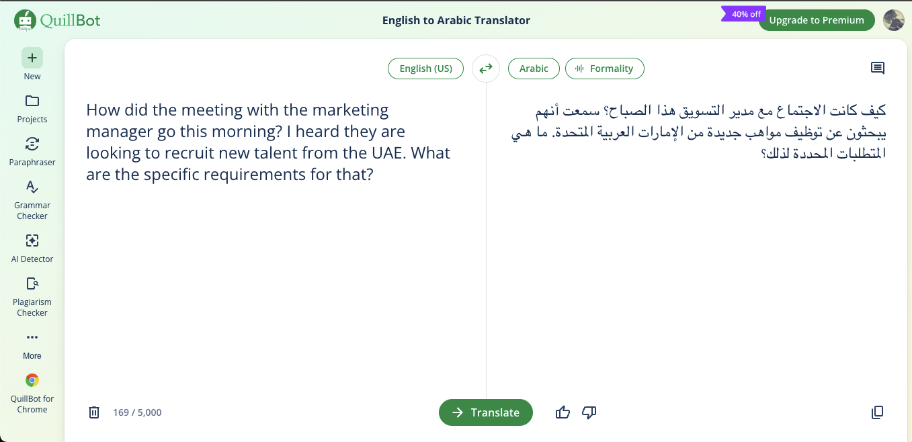The image size is (912, 442).
Task: Give the translation a thumbs down
Action: click(589, 412)
